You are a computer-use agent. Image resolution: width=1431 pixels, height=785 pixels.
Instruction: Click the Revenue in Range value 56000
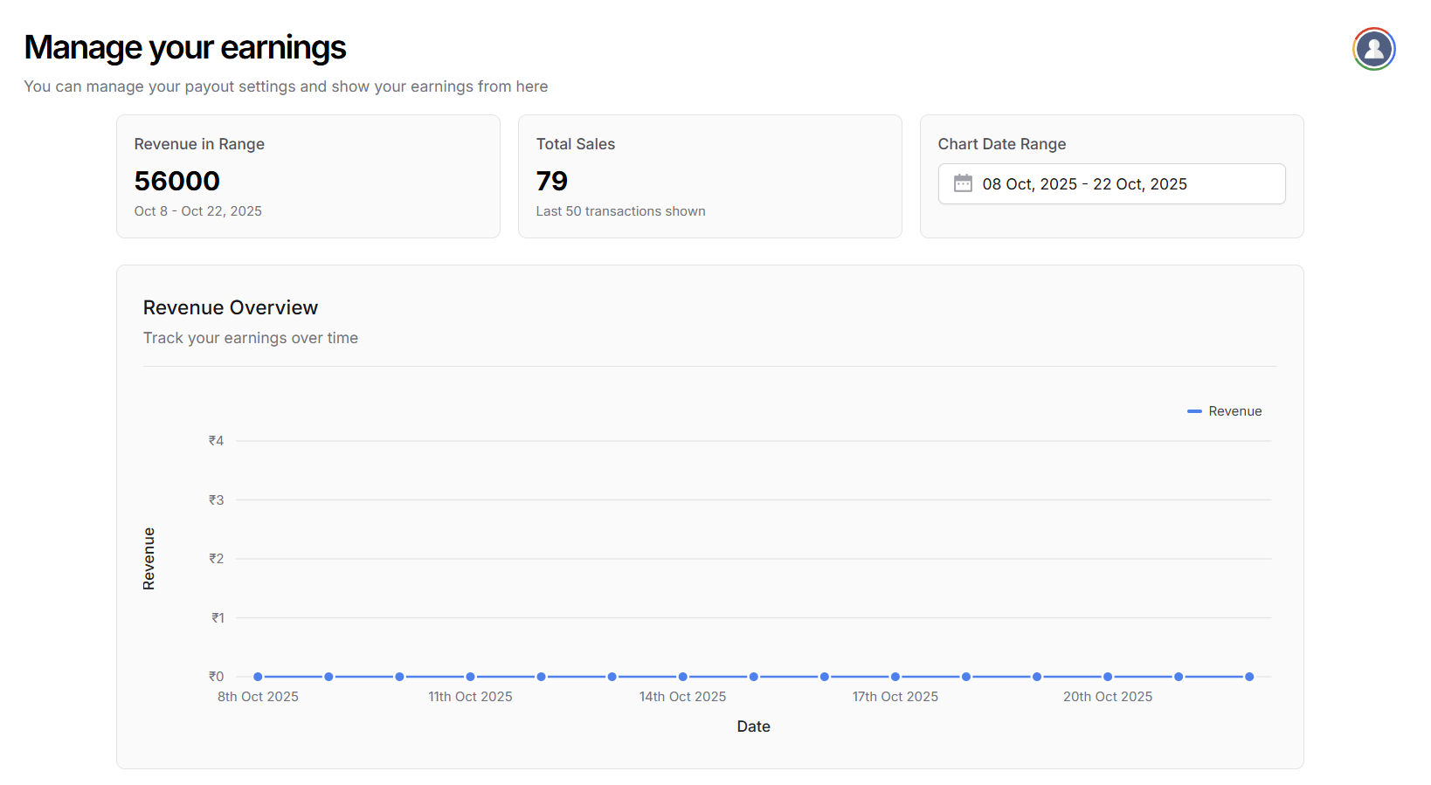click(177, 181)
